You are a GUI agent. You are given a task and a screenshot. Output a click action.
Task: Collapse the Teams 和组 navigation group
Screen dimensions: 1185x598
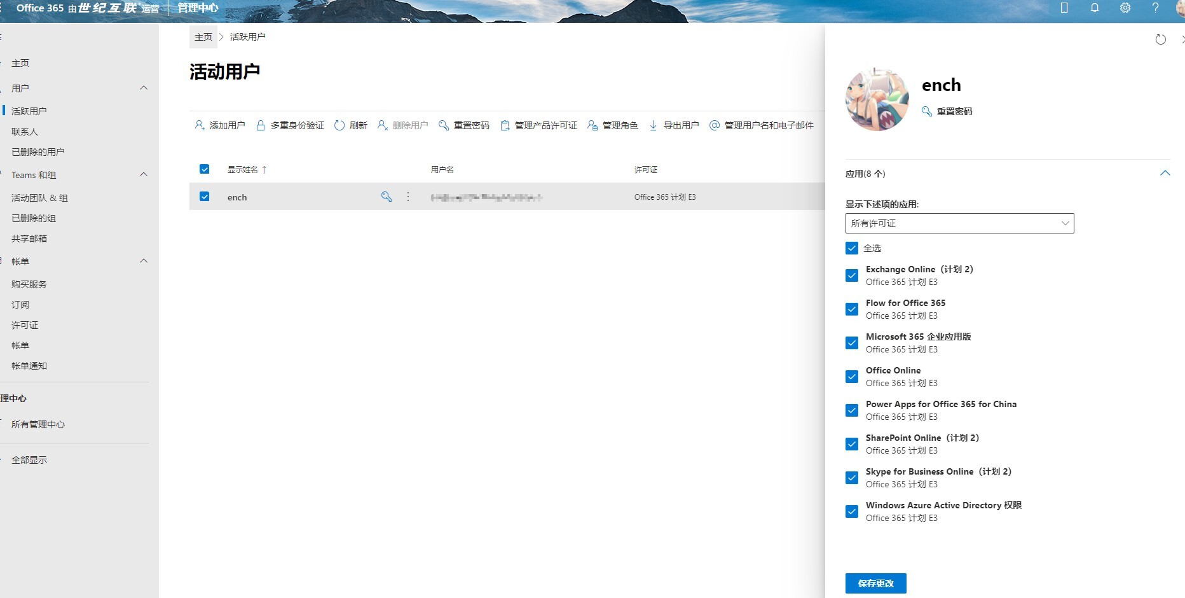click(x=144, y=174)
